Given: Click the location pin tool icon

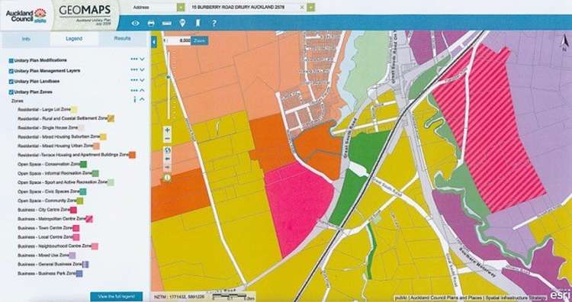Looking at the screenshot, I should [x=182, y=23].
